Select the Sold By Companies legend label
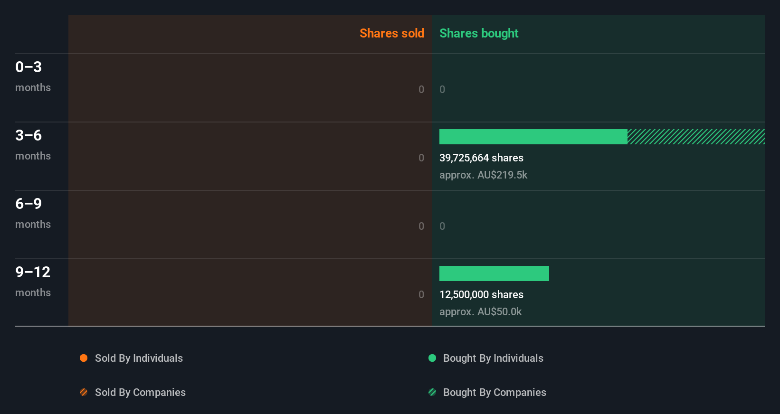The width and height of the screenshot is (780, 414). point(140,392)
